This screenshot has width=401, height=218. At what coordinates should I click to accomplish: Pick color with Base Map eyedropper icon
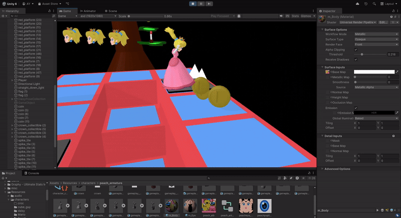[x=397, y=72]
